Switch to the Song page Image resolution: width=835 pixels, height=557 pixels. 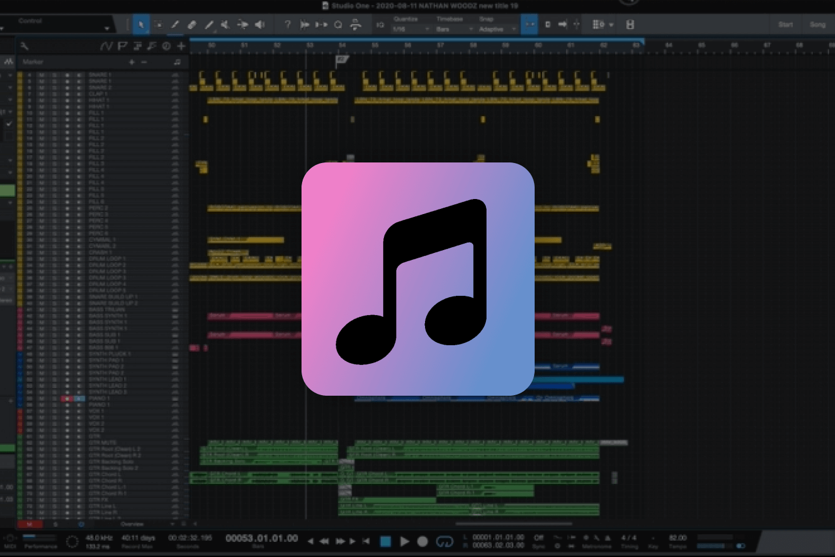click(818, 24)
